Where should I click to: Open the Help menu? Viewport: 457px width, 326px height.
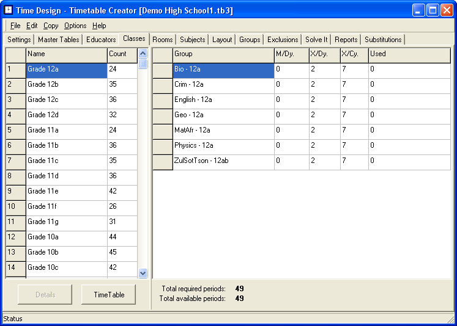pyautogui.click(x=99, y=26)
